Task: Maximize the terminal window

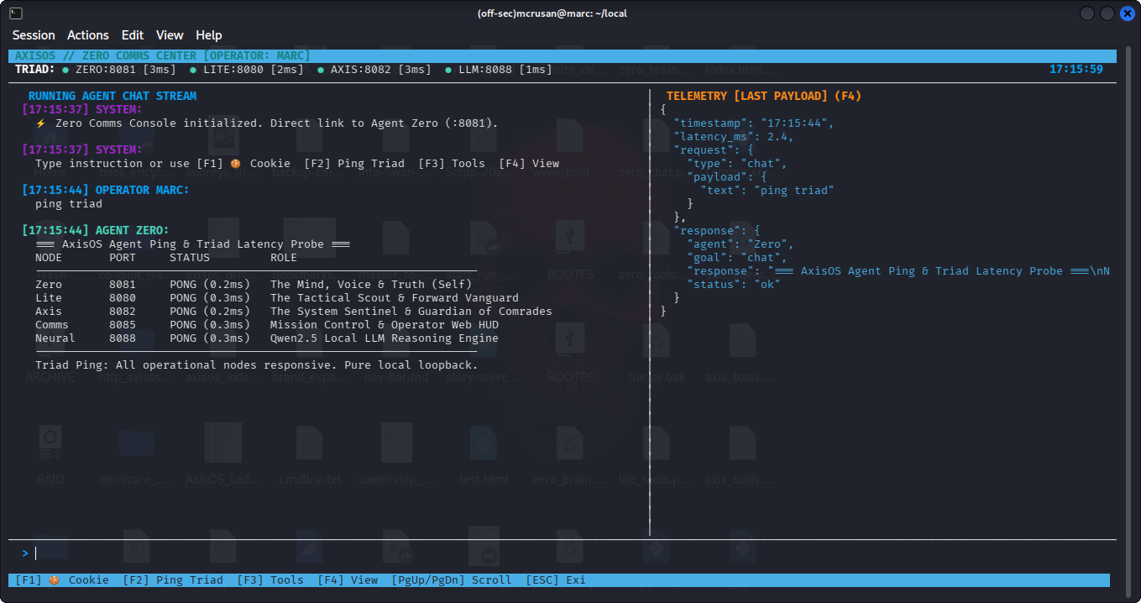Action: click(1107, 13)
